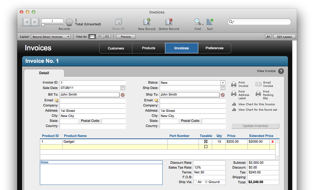
Task: Switch to the Products tab
Action: 149,48
